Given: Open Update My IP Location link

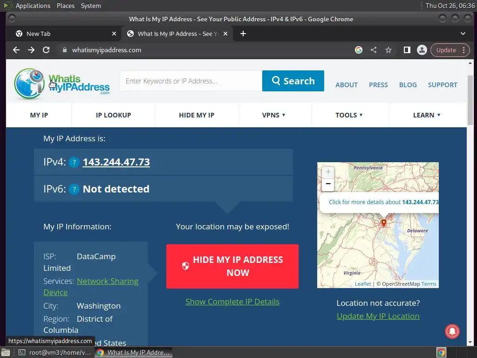Looking at the screenshot, I should click(378, 316).
